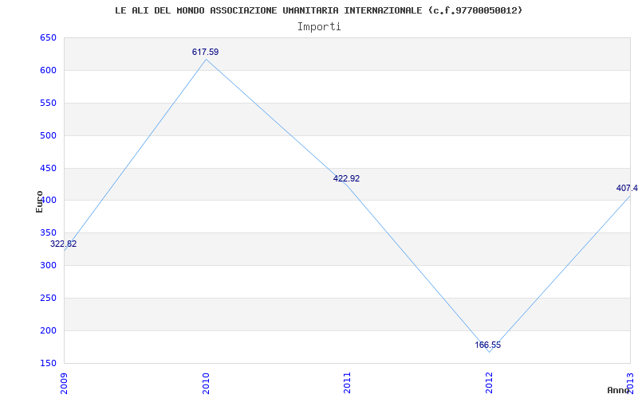
Task: Click the 600 y-axis value
Action: click(48, 71)
